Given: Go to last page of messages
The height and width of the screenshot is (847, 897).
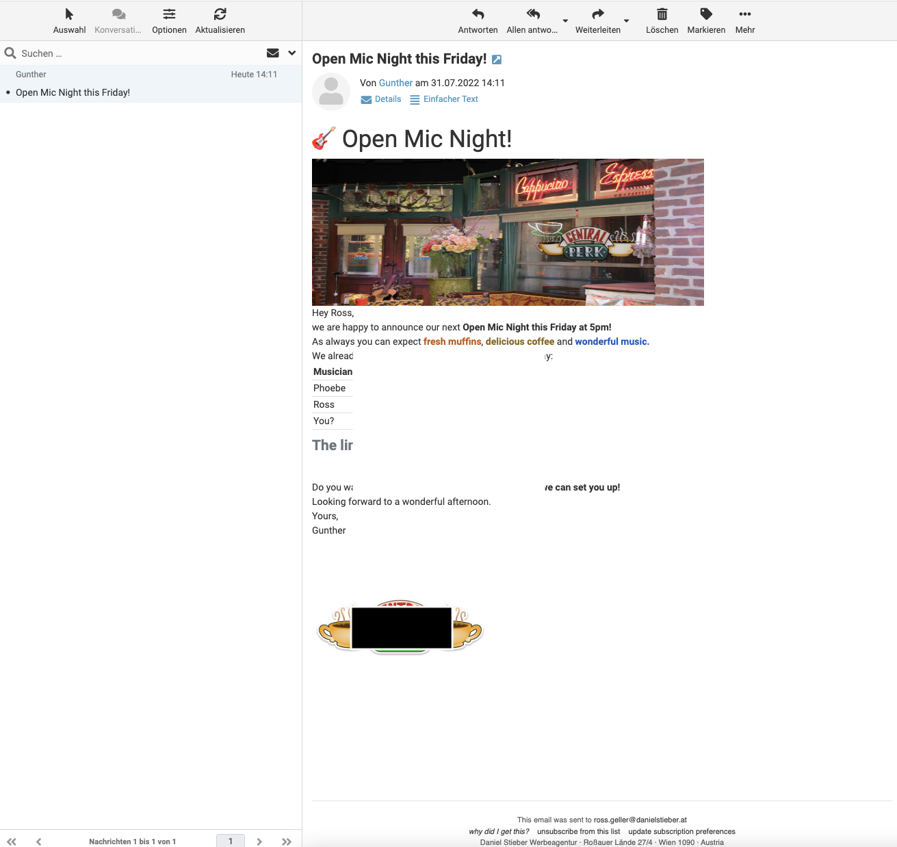Looking at the screenshot, I should coord(287,842).
